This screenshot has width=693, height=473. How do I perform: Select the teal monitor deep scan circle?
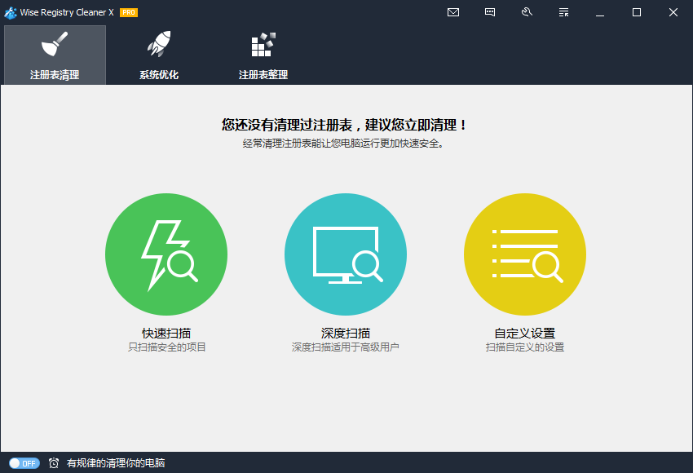tap(346, 254)
